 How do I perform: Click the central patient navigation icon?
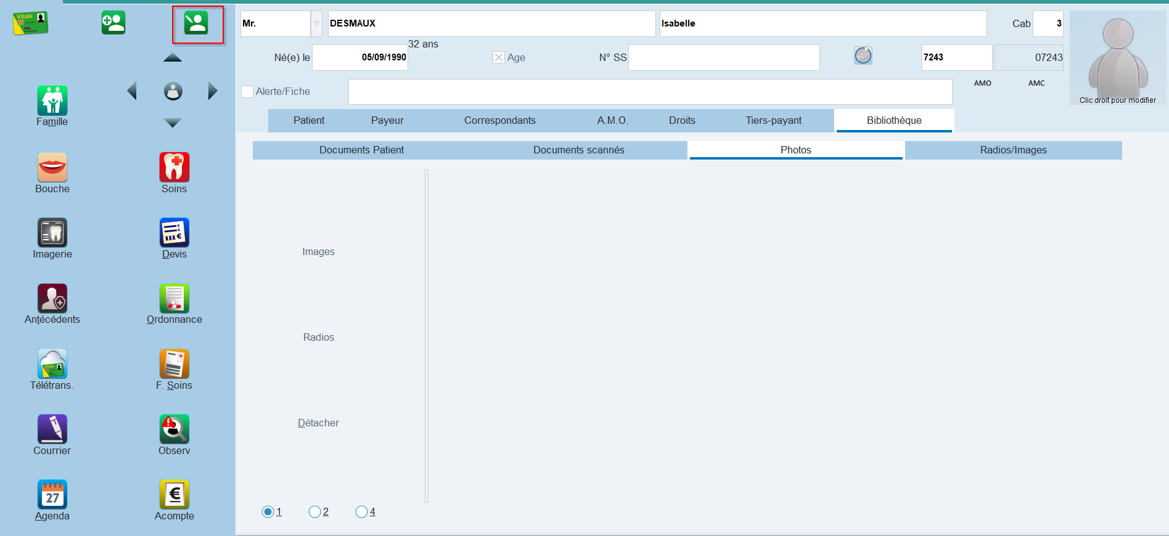tap(173, 91)
